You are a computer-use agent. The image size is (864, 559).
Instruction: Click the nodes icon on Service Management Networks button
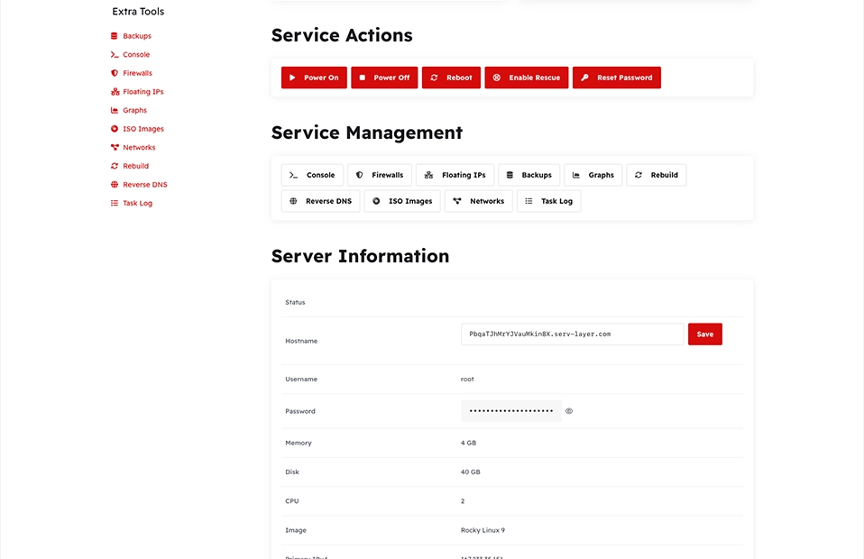tap(456, 201)
